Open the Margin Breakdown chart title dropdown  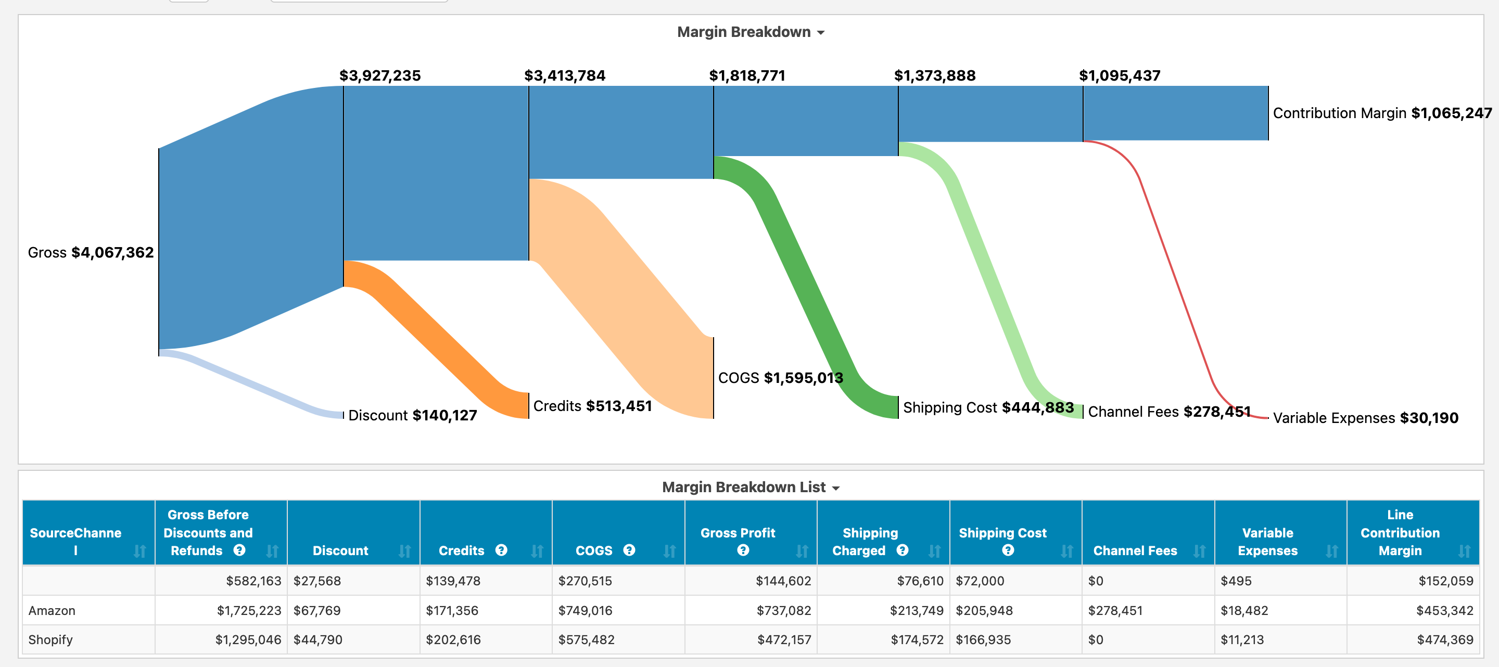pos(821,33)
